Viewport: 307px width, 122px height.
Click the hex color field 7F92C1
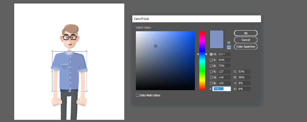(222, 89)
